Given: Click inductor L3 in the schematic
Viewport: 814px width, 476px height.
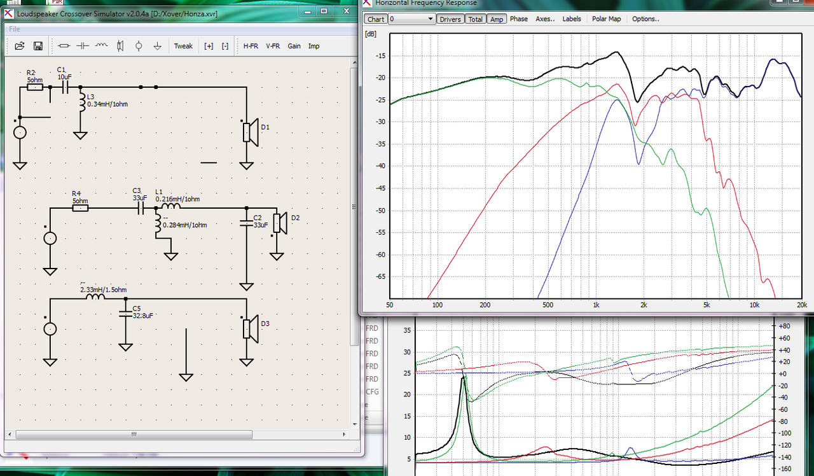Looking at the screenshot, I should tap(81, 102).
